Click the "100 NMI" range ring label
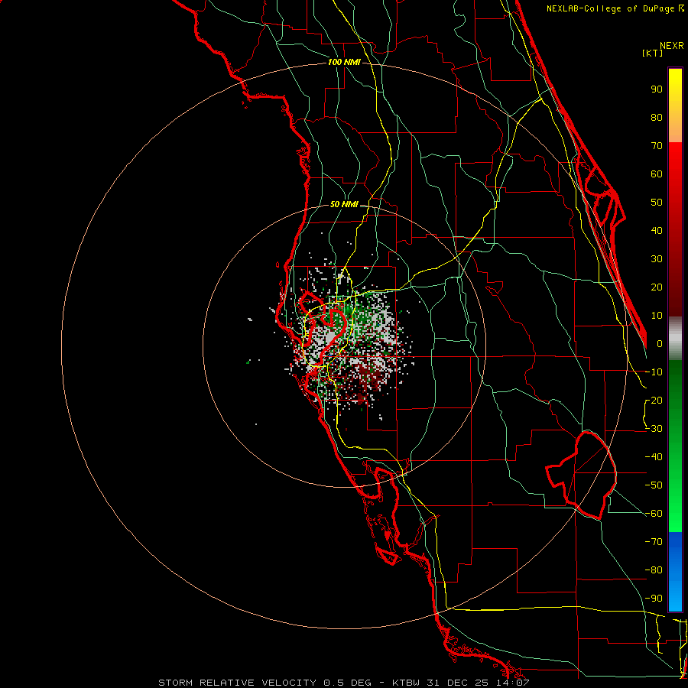688x688 pixels. point(344,63)
